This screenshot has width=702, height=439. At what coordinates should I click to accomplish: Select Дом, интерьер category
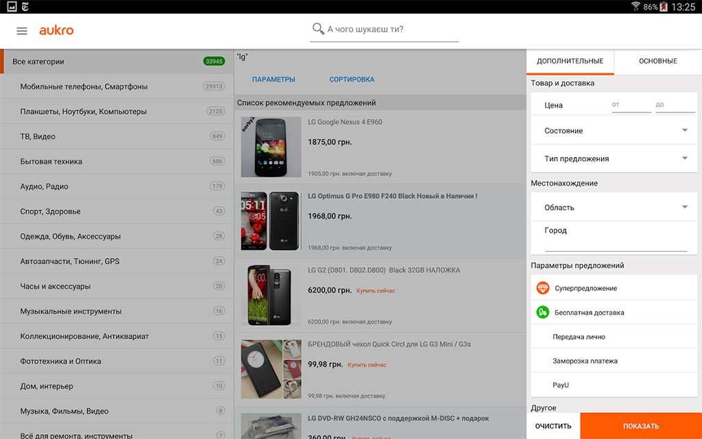point(117,386)
